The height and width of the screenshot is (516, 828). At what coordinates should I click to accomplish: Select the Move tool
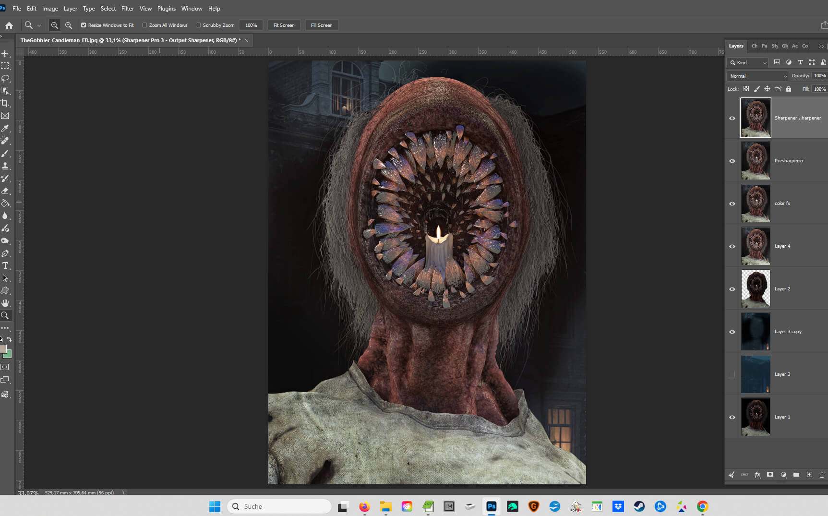(5, 53)
